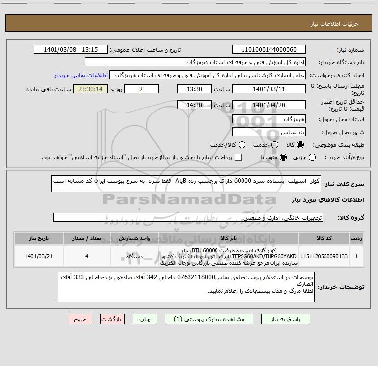Screen dimensions: 378x366
Task: Click product code 1511205600​90133 cell
Action: 324,256
